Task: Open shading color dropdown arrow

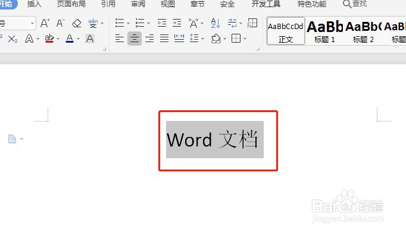Action: [224, 39]
